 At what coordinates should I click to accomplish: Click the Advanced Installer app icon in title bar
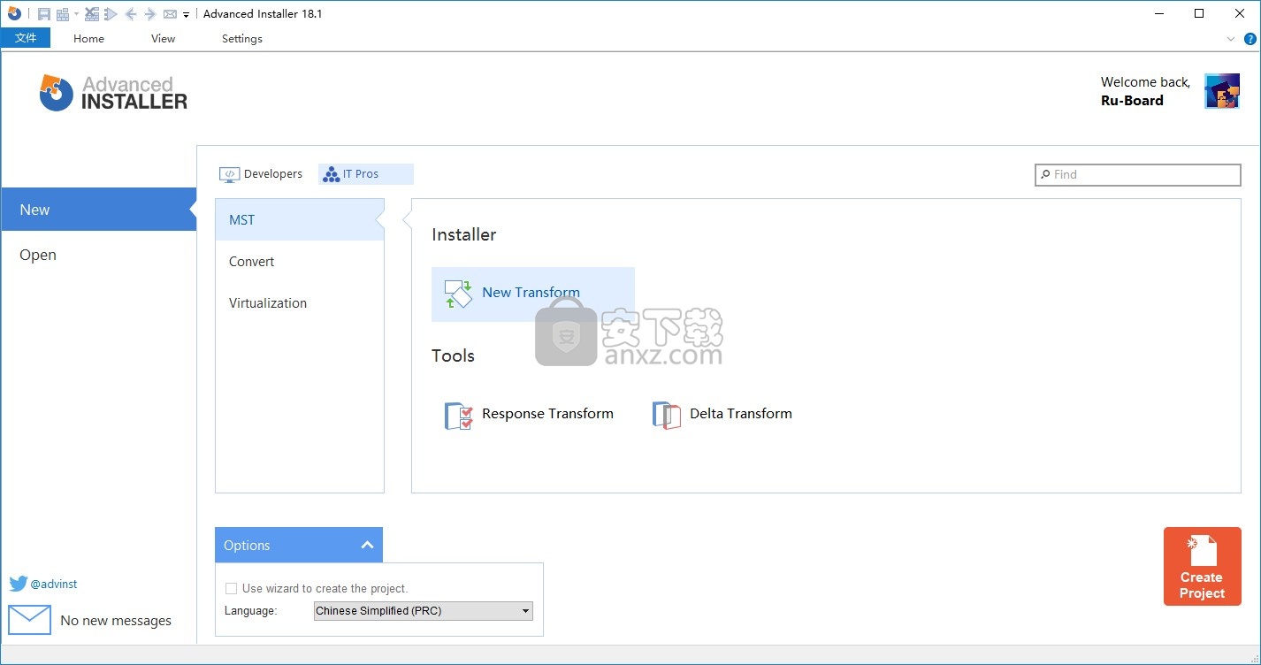pyautogui.click(x=14, y=13)
